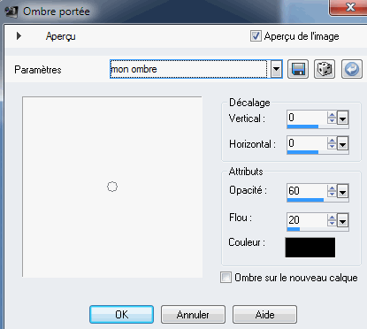Screen dimensions: 367x329
Task: Click the Vertical offset value field
Action: tap(307, 118)
